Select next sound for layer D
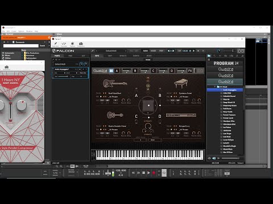This screenshot has height=204, width=273. 176,126
